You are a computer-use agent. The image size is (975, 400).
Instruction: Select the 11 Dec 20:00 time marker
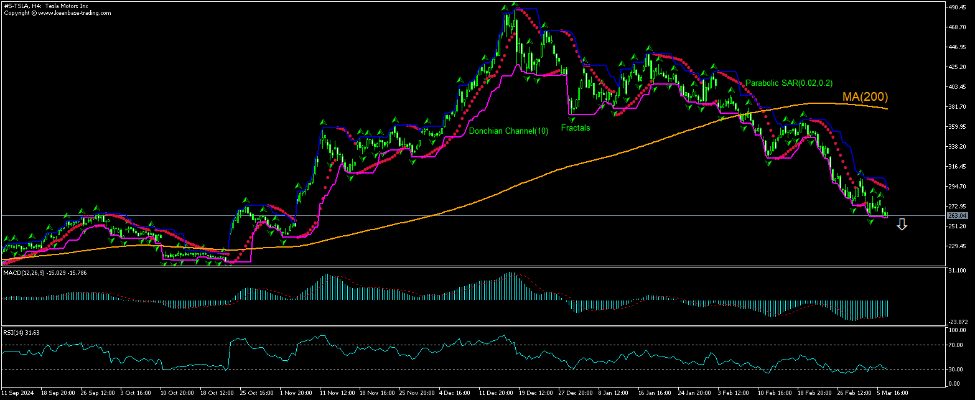coord(495,393)
